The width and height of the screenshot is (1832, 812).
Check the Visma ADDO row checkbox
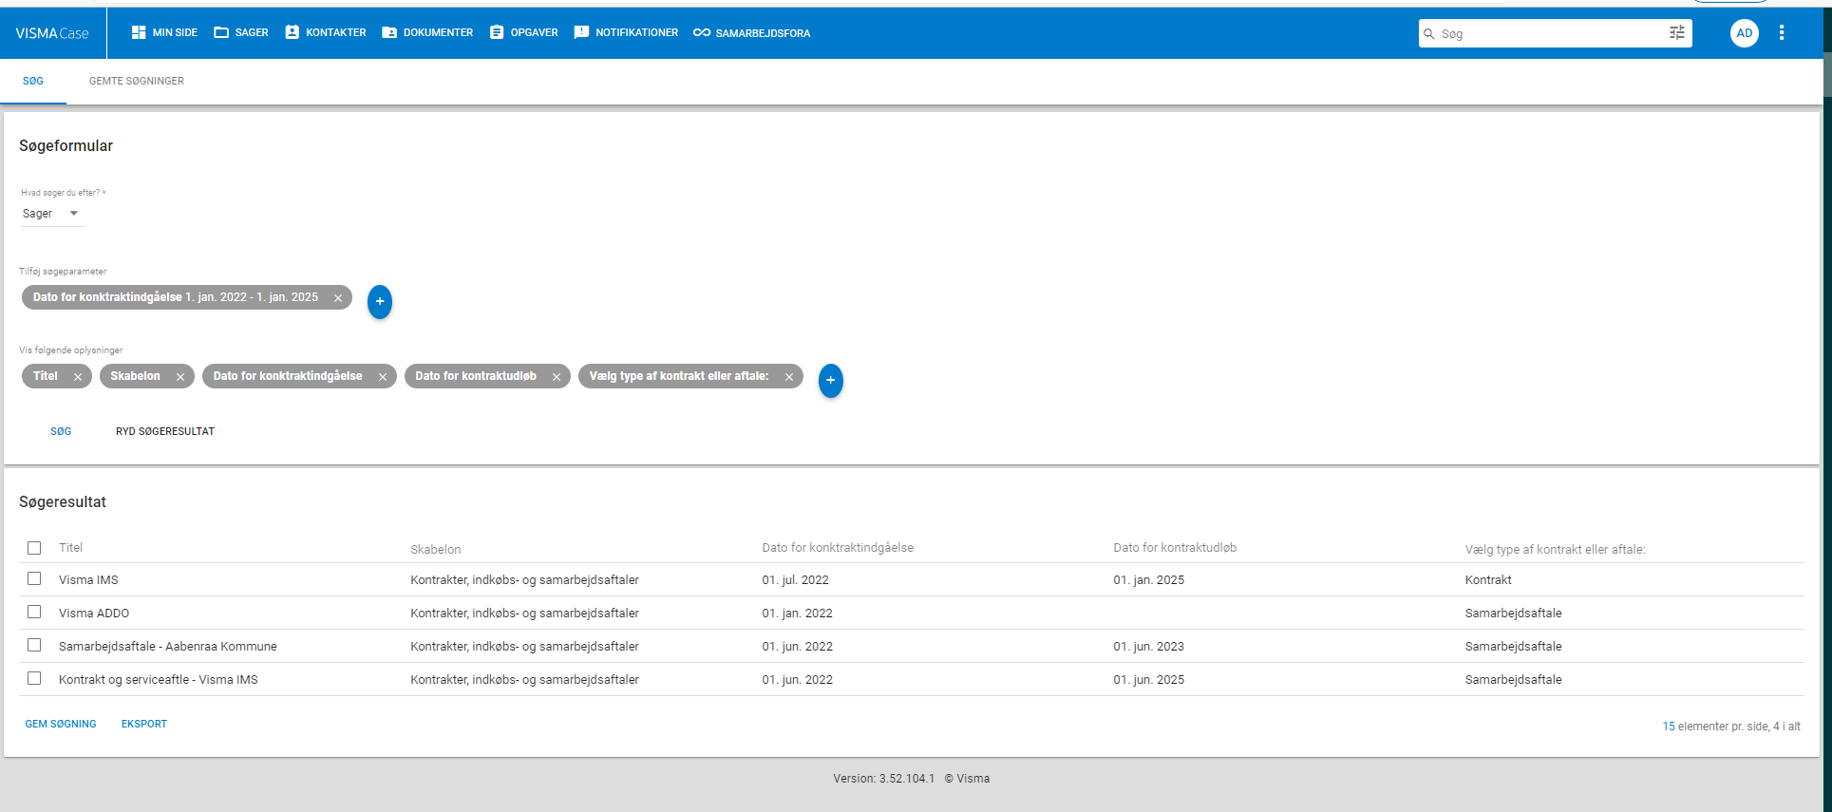point(34,612)
